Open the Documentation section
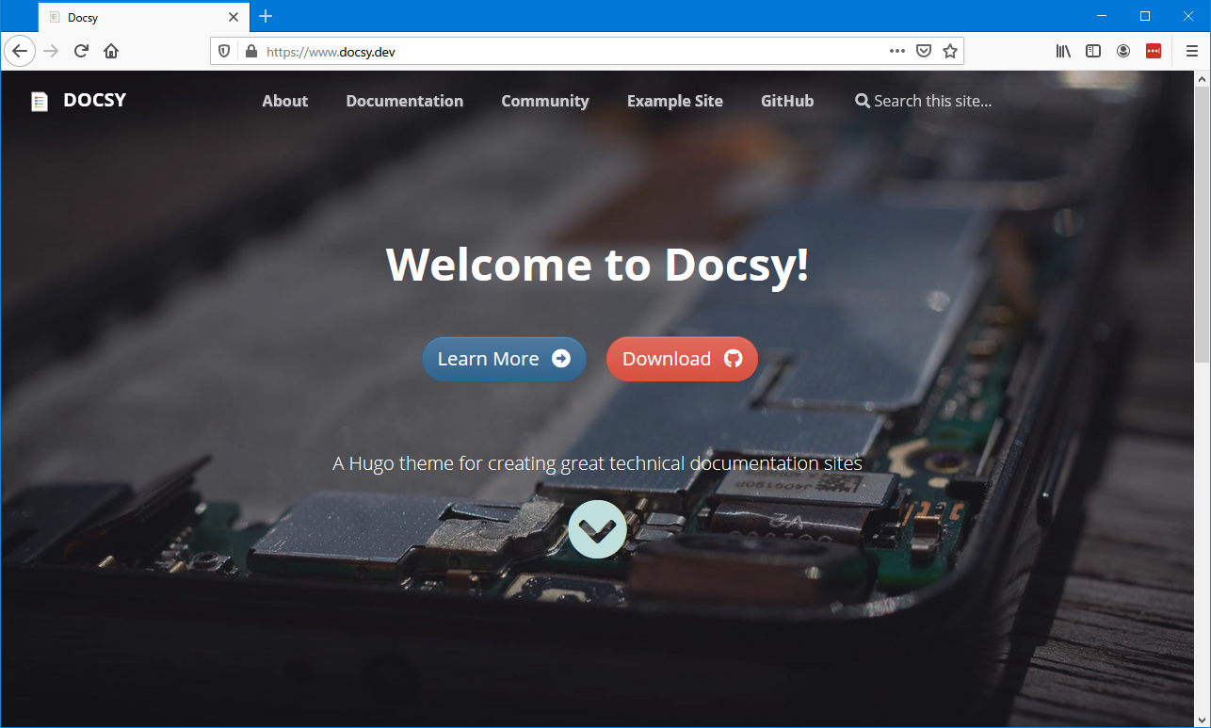 point(405,101)
